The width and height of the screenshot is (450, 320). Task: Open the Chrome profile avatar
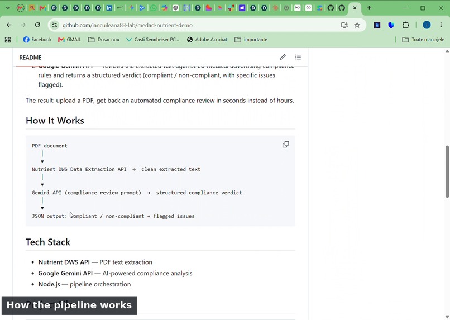point(427,25)
